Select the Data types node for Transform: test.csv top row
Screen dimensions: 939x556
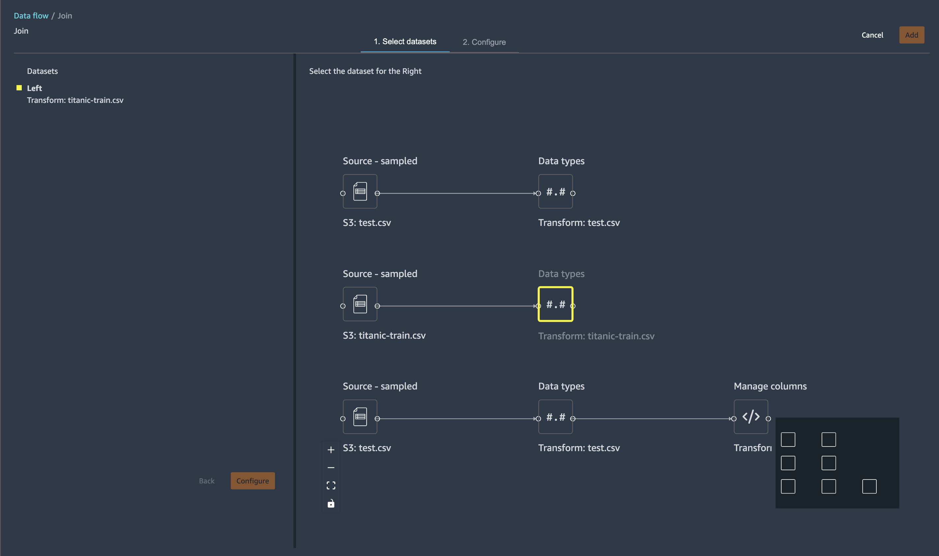pos(555,192)
